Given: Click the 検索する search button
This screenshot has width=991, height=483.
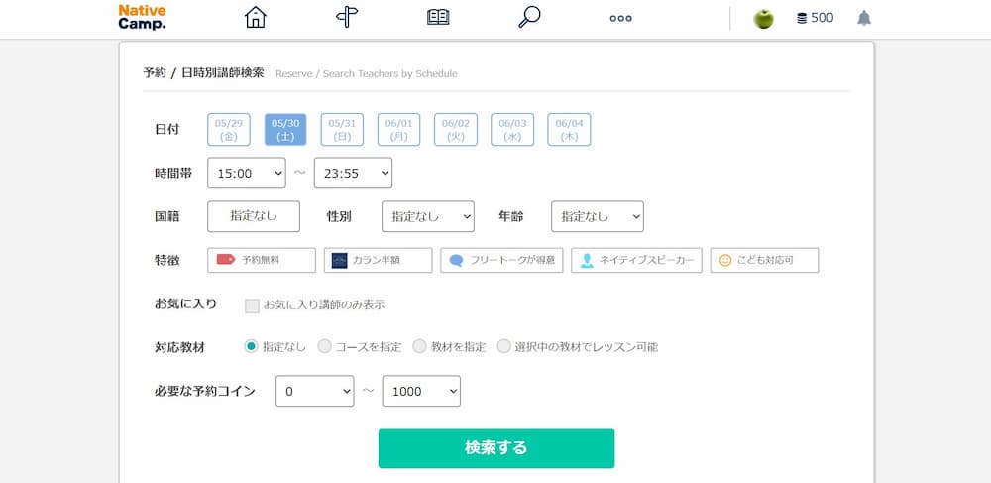Looking at the screenshot, I should click(496, 448).
